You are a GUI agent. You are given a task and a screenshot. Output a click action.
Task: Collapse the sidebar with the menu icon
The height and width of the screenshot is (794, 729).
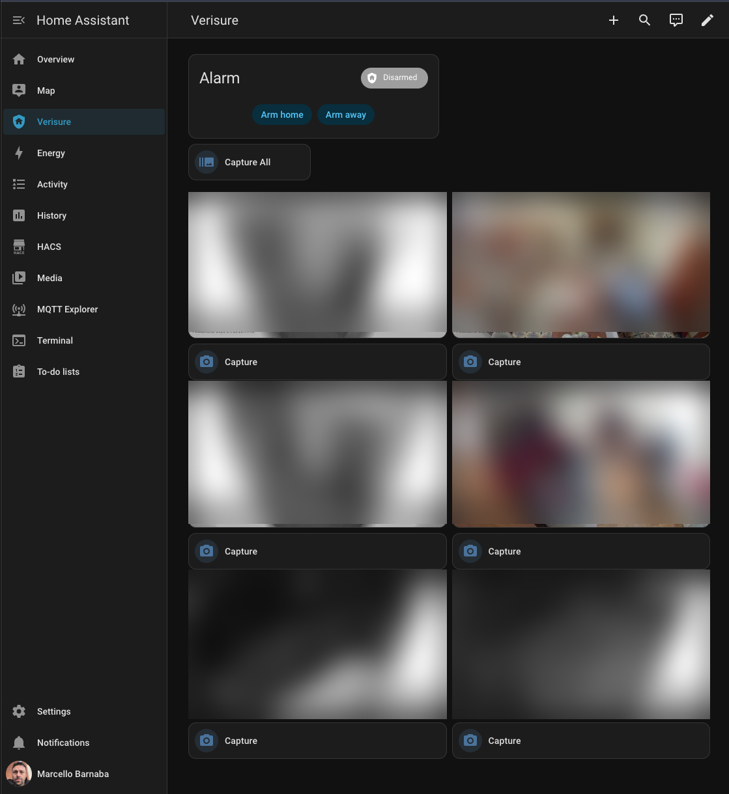pos(19,20)
